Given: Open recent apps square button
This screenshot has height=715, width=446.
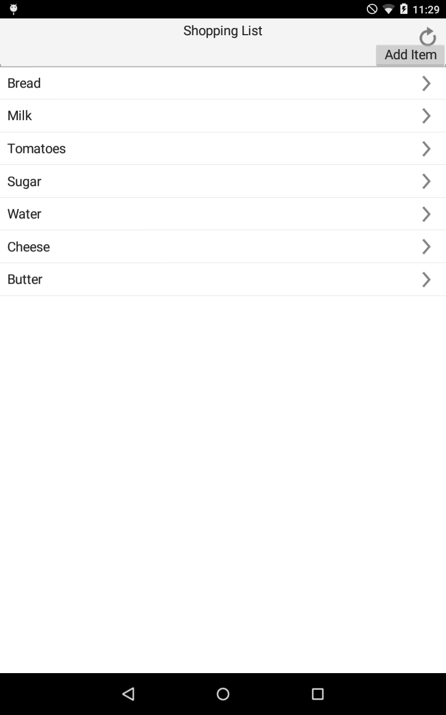Looking at the screenshot, I should [x=318, y=694].
